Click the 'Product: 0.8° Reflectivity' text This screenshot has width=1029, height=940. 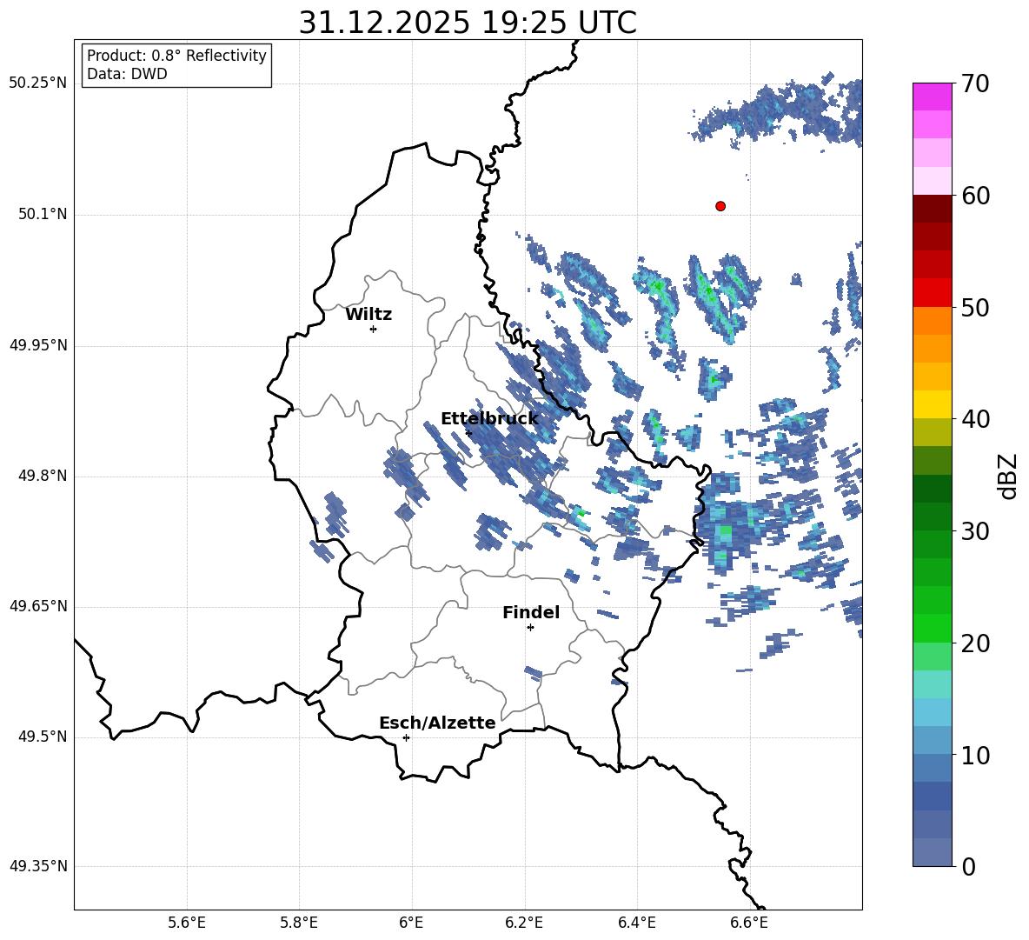click(x=176, y=56)
